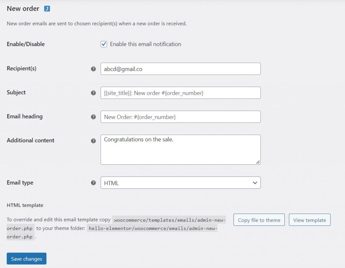Click the 'Email heading' field label
The image size is (345, 268).
(x=25, y=116)
